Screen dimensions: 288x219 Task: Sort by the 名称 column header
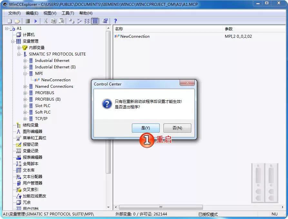coord(168,29)
